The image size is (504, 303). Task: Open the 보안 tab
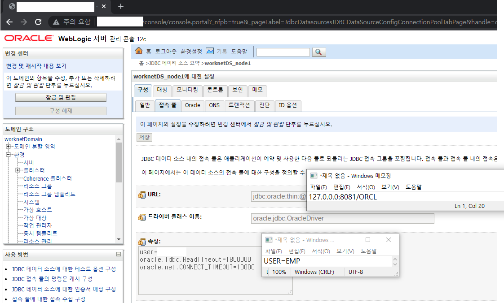coord(238,90)
